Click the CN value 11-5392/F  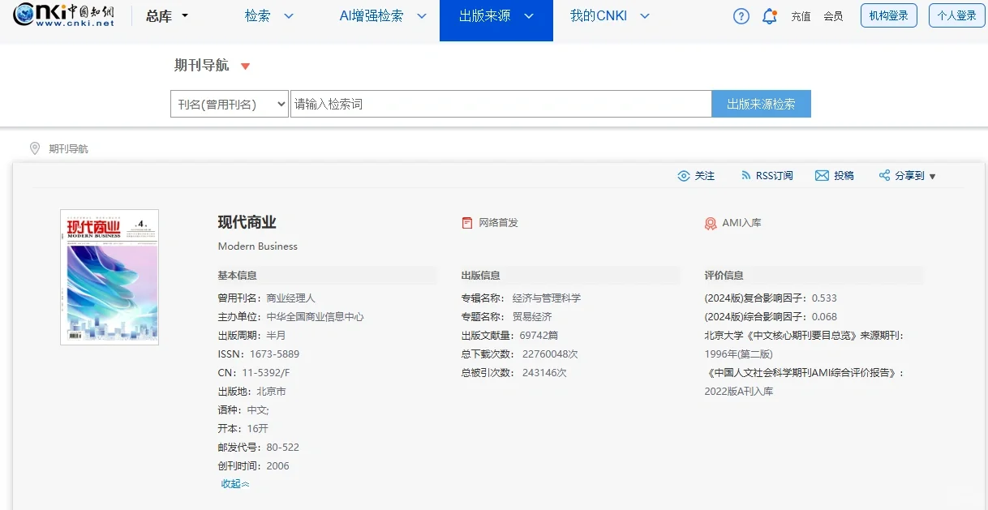point(265,373)
